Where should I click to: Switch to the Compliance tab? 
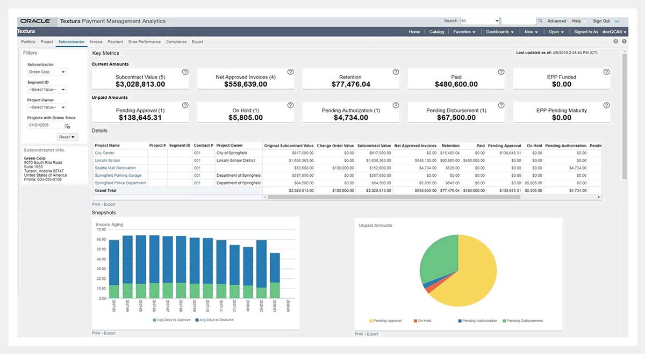coord(176,42)
